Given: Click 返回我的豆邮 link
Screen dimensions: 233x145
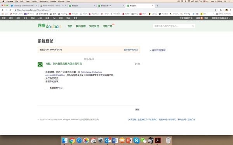Looking at the screenshot, I should (x=158, y=50).
